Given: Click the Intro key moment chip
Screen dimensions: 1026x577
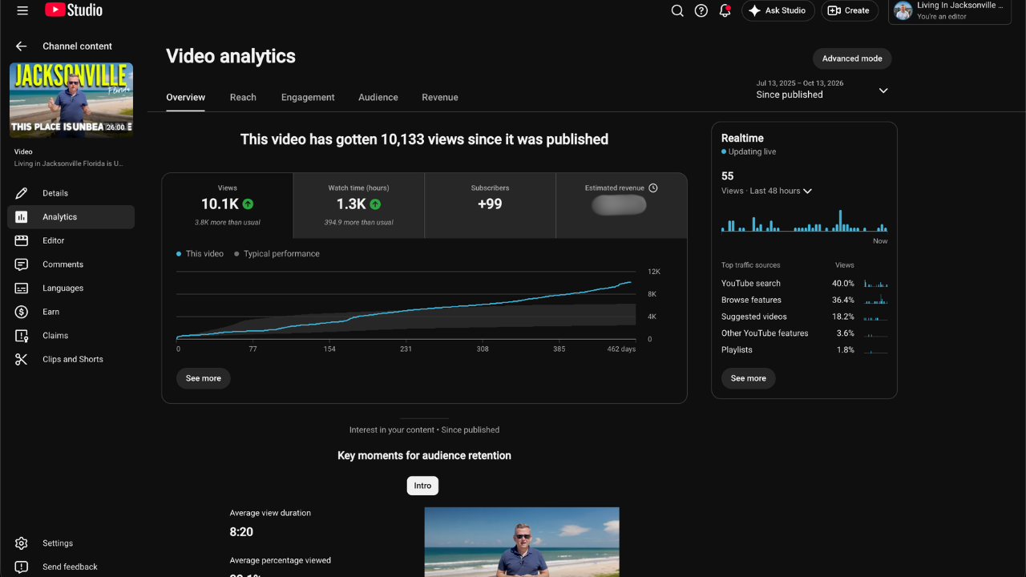Looking at the screenshot, I should tap(422, 486).
